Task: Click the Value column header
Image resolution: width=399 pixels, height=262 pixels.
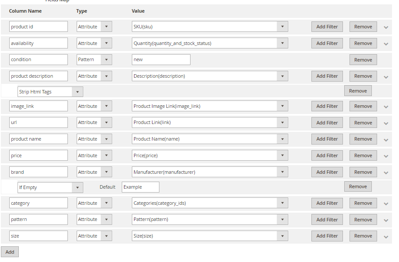Action: pos(138,11)
